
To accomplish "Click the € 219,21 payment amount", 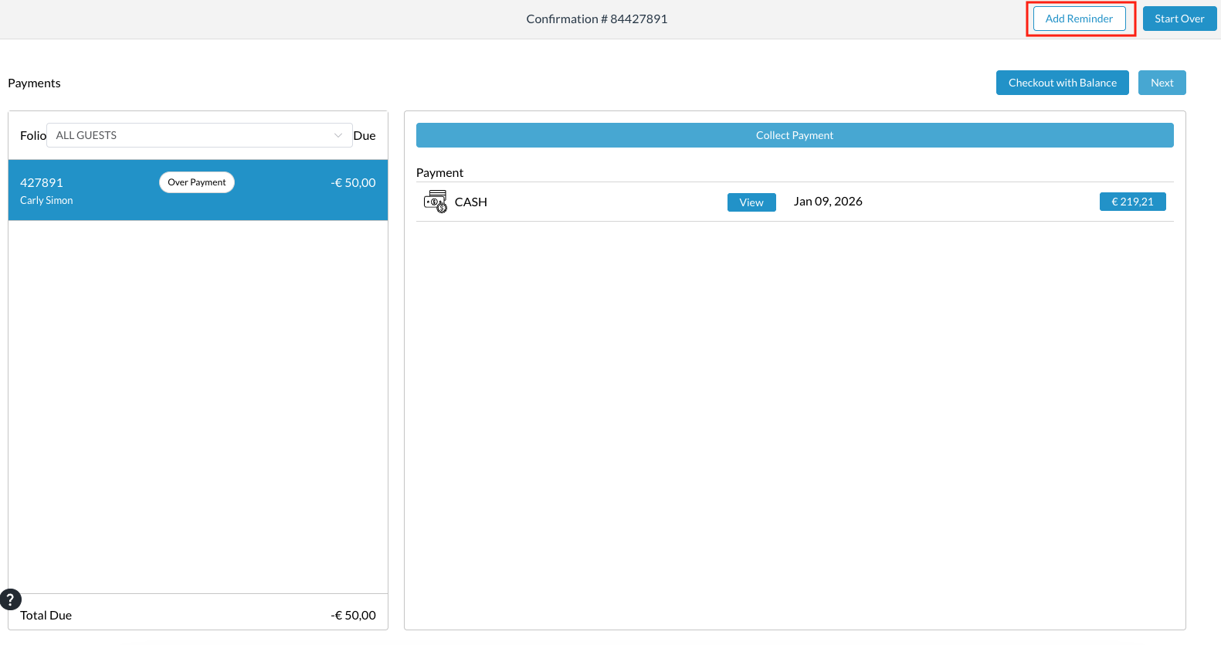I will [x=1132, y=202].
